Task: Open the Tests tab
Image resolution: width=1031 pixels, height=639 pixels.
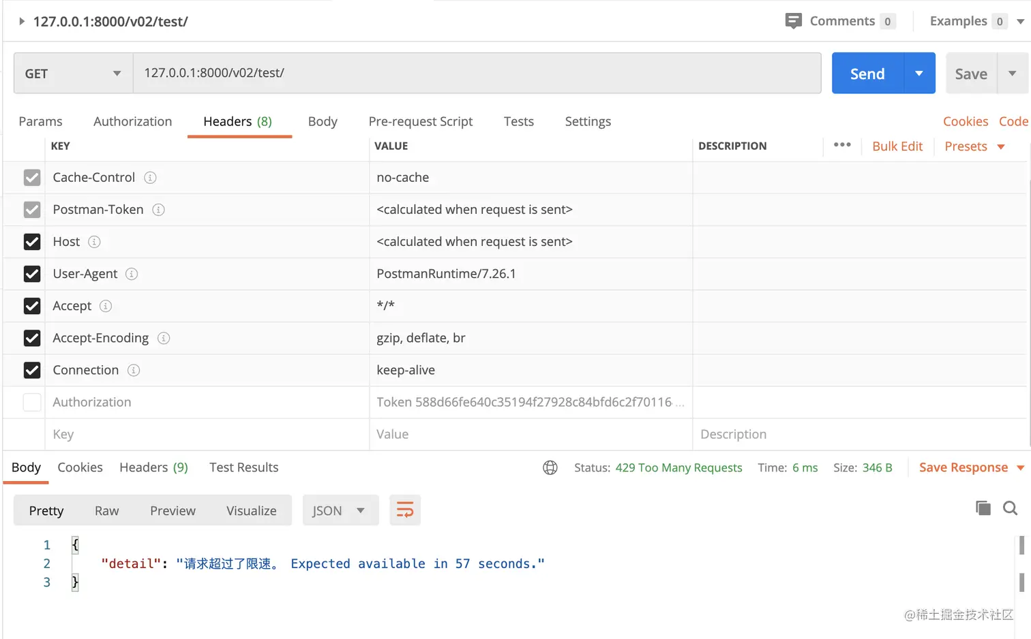Action: [x=519, y=121]
